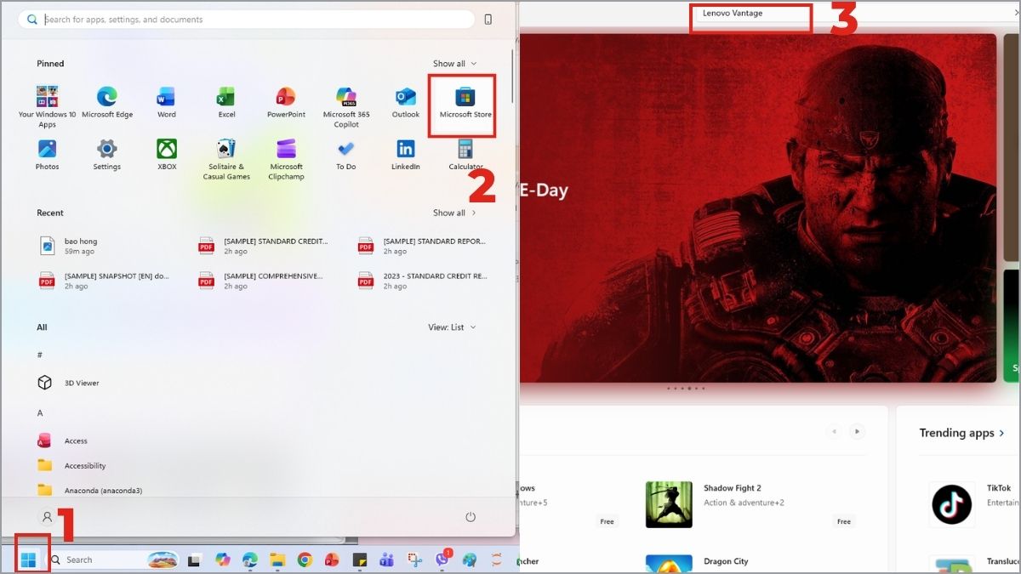Open recent file 2023 - STANDARD CREDIT RE
This screenshot has width=1021, height=574.
pos(424,281)
